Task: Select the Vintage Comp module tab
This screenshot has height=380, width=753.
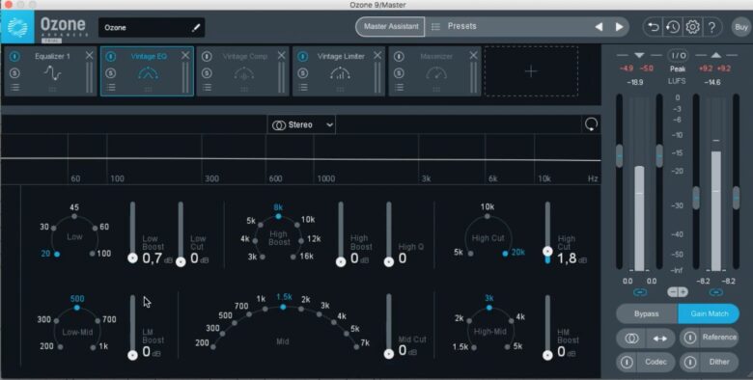Action: (243, 71)
